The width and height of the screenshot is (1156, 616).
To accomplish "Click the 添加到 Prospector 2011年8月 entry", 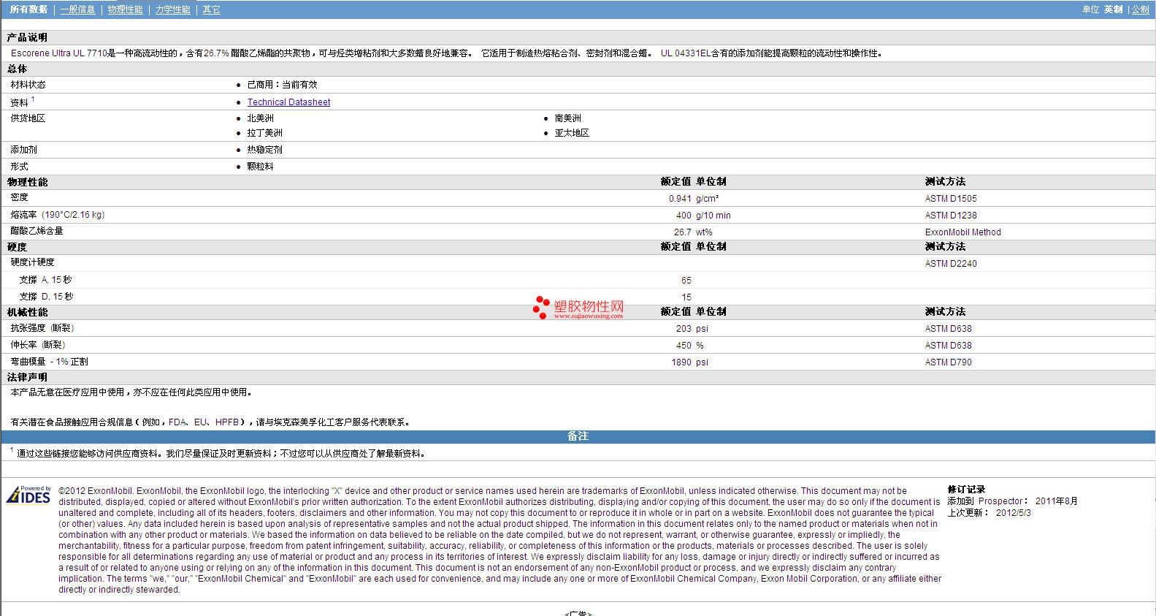I will coord(1013,501).
